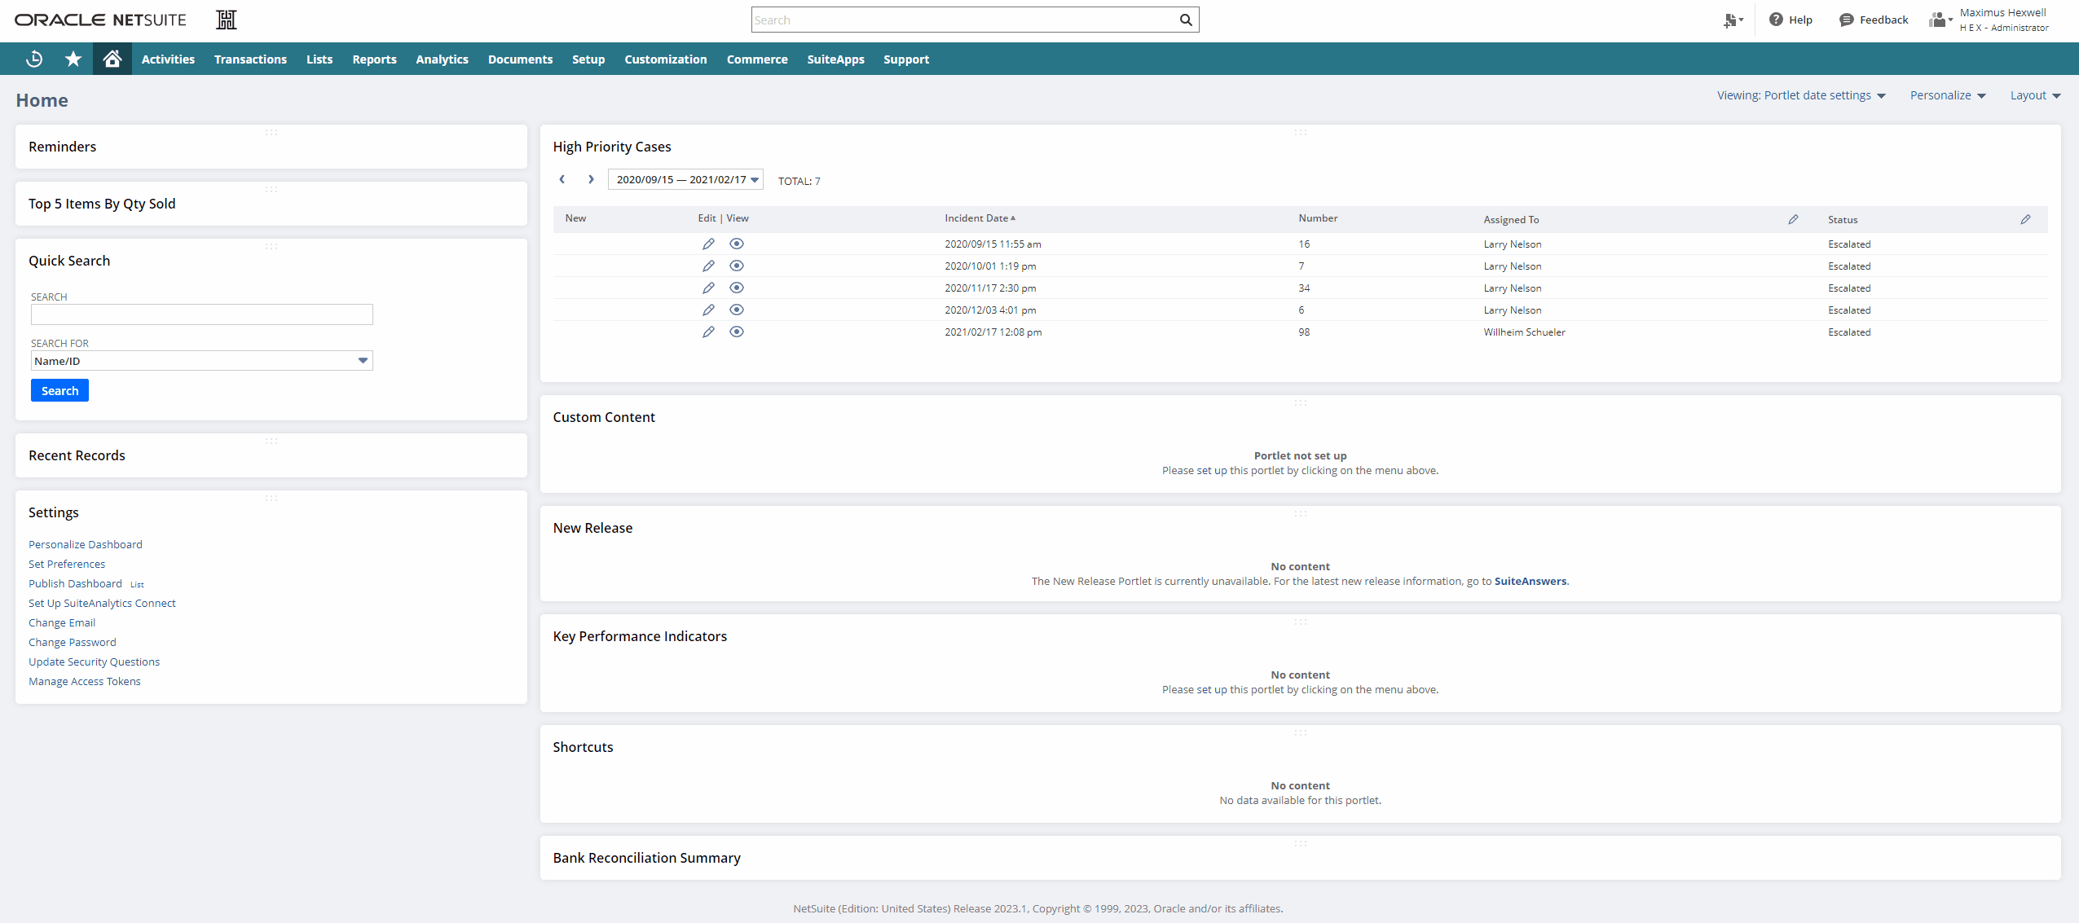Open the Setup menu

(588, 59)
